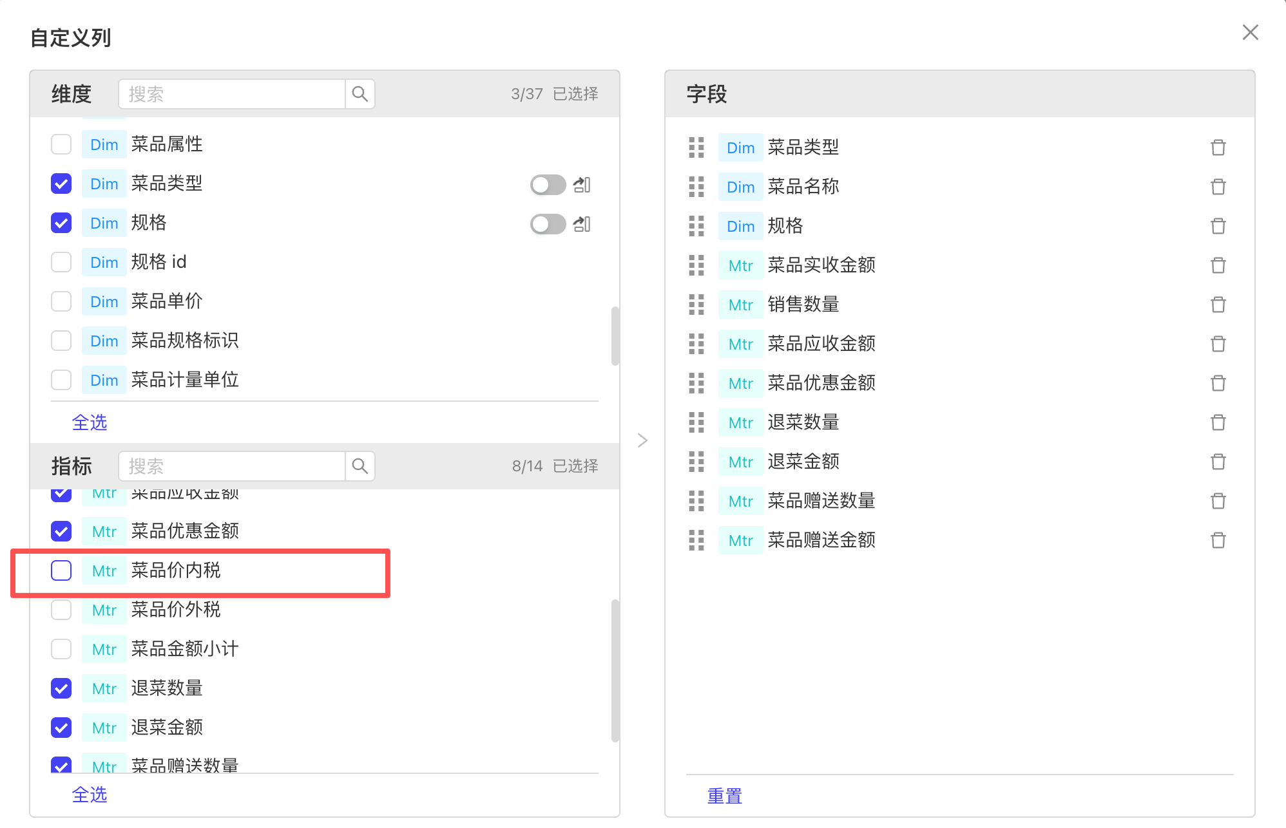Click search icon in 维度 panel
The height and width of the screenshot is (828, 1286).
point(360,94)
